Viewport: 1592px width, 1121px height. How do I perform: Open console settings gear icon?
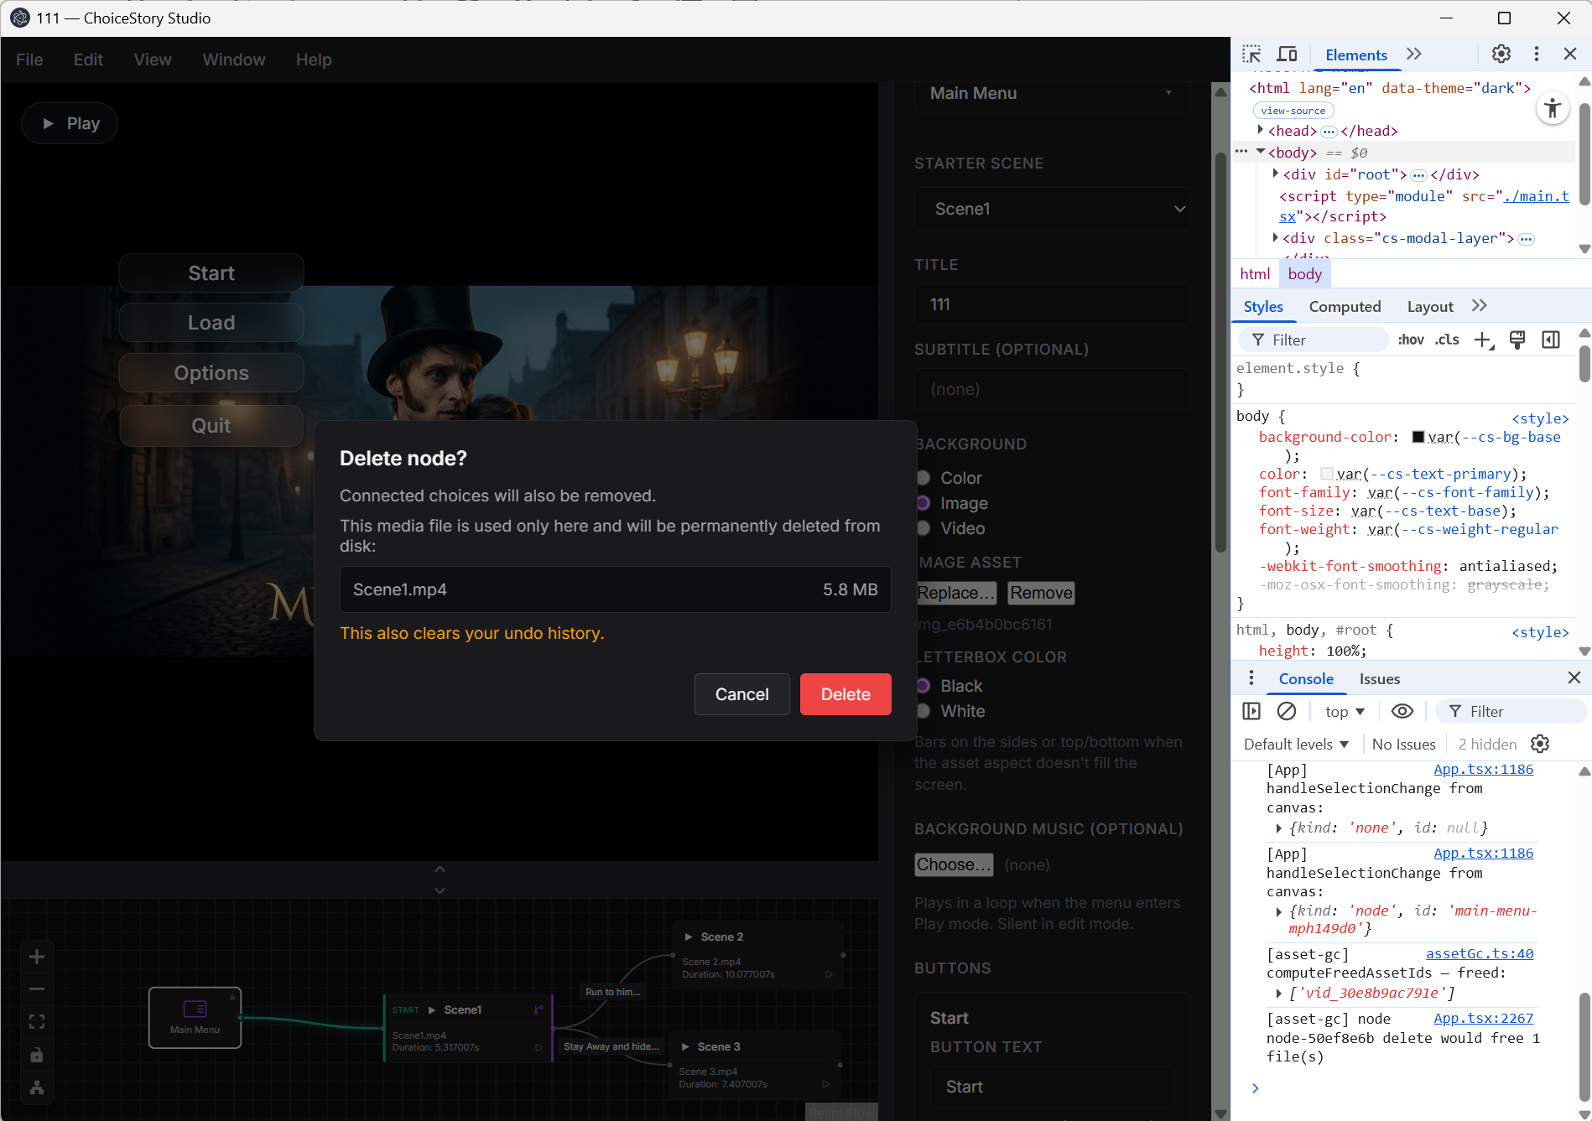pyautogui.click(x=1540, y=744)
